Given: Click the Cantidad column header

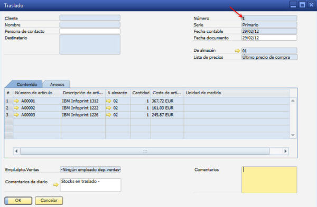Looking at the screenshot, I should pos(141,93).
